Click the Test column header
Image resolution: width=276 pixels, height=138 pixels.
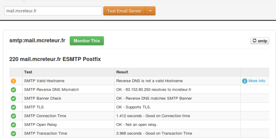pyautogui.click(x=28, y=72)
